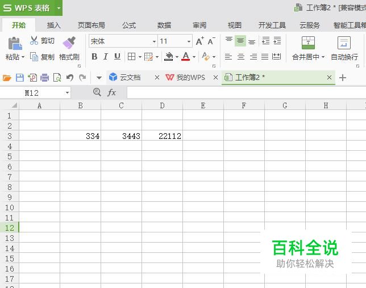Image resolution: width=366 pixels, height=288 pixels.
Task: Open the 开发工具 ribbon tab
Action: [272, 25]
